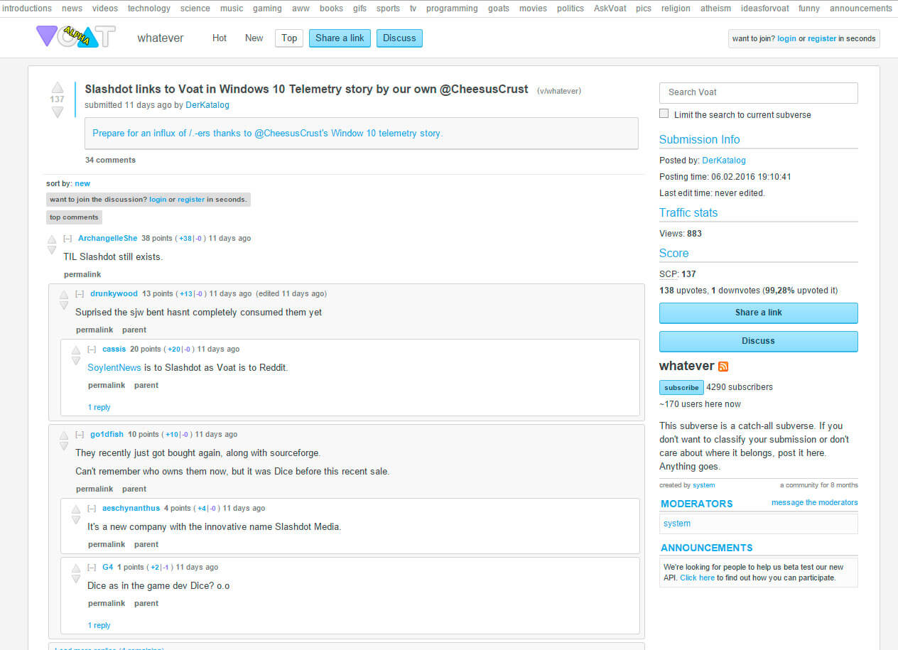
Task: Click the sidebar Discuss button
Action: [x=758, y=341]
